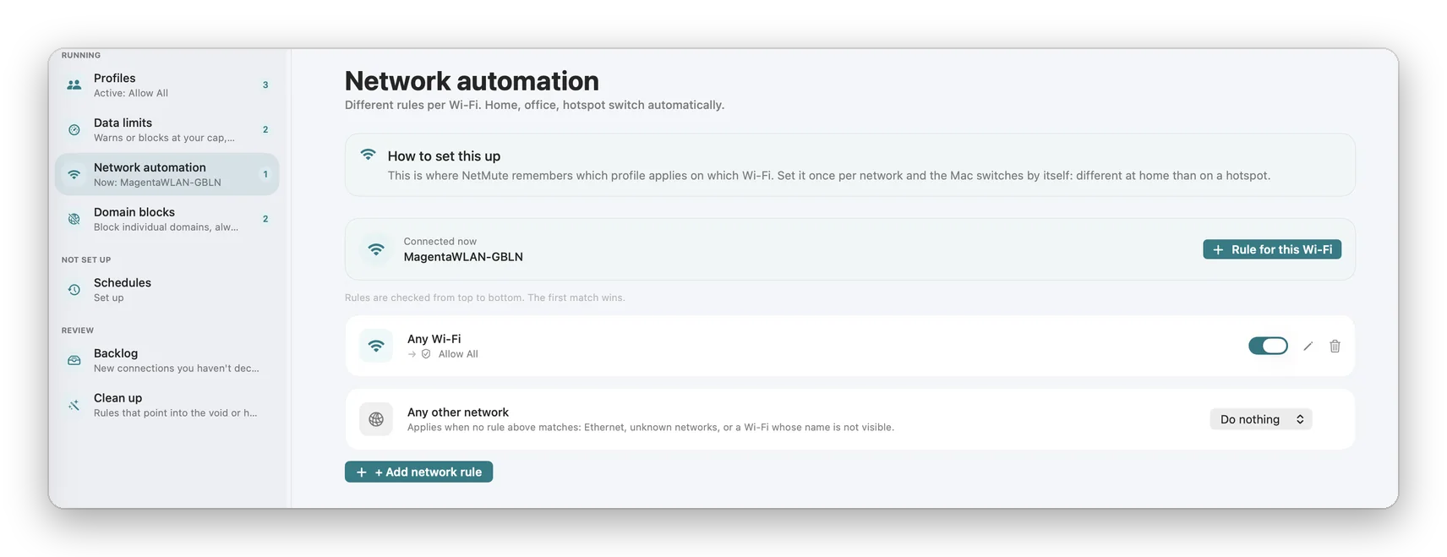Open Schedules in the sidebar
The height and width of the screenshot is (557, 1447).
coord(167,290)
